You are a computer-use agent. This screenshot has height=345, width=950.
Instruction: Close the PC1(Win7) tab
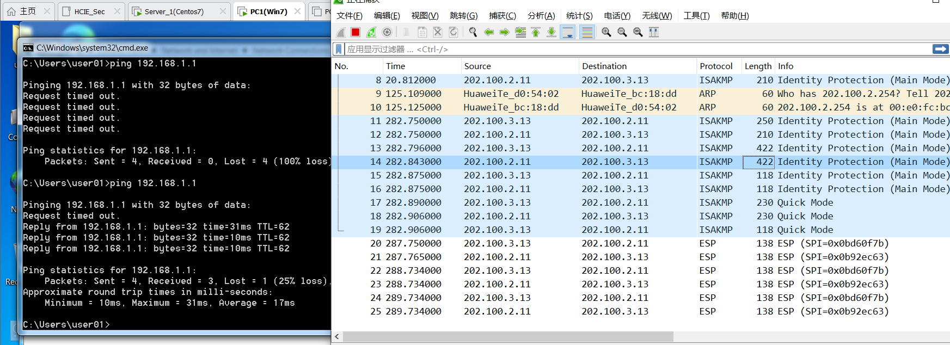tap(297, 11)
